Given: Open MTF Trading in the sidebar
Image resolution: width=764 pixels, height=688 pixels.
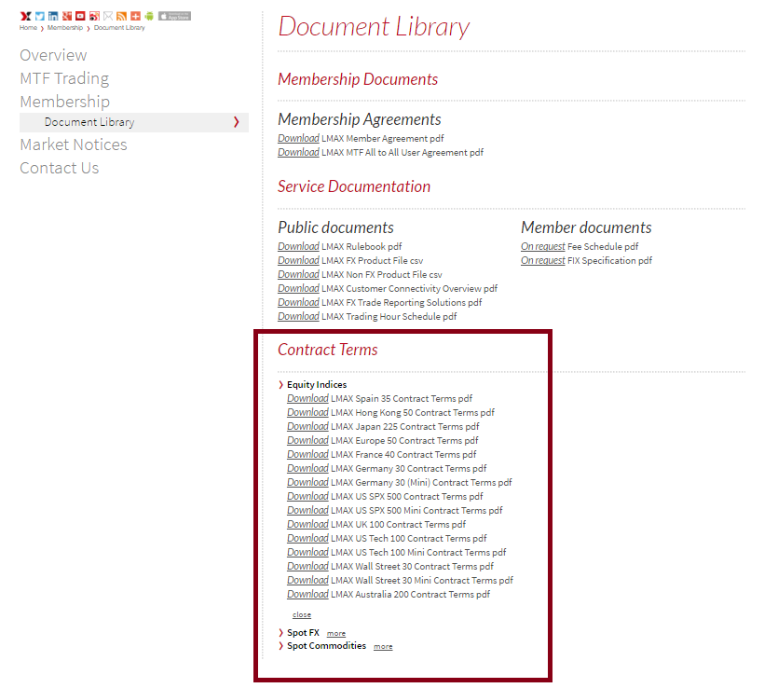Looking at the screenshot, I should pos(64,78).
